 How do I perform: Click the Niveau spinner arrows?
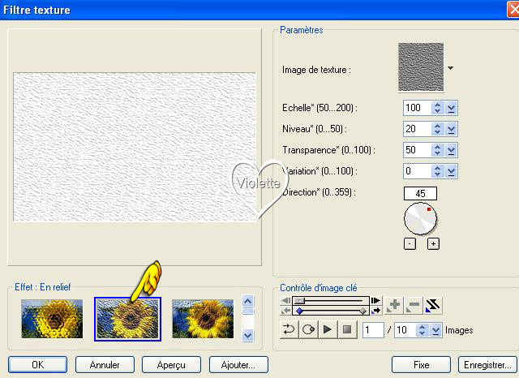(x=437, y=129)
